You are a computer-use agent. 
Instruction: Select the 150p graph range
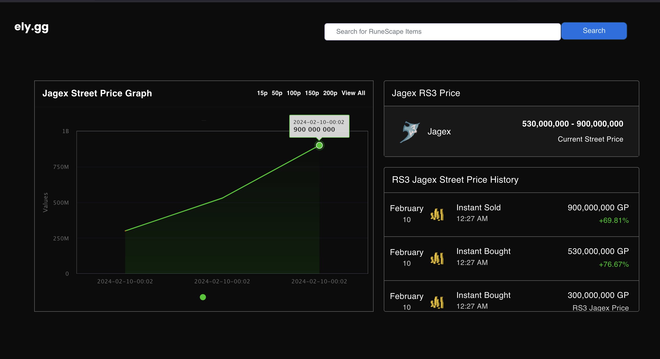(x=312, y=93)
